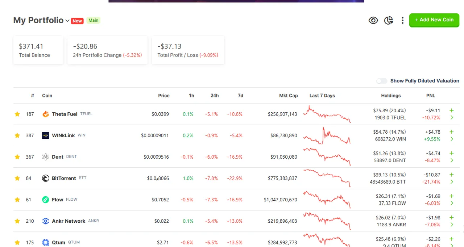
Task: Add a transaction with Theta Fuel plus icon
Action: pyautogui.click(x=452, y=110)
